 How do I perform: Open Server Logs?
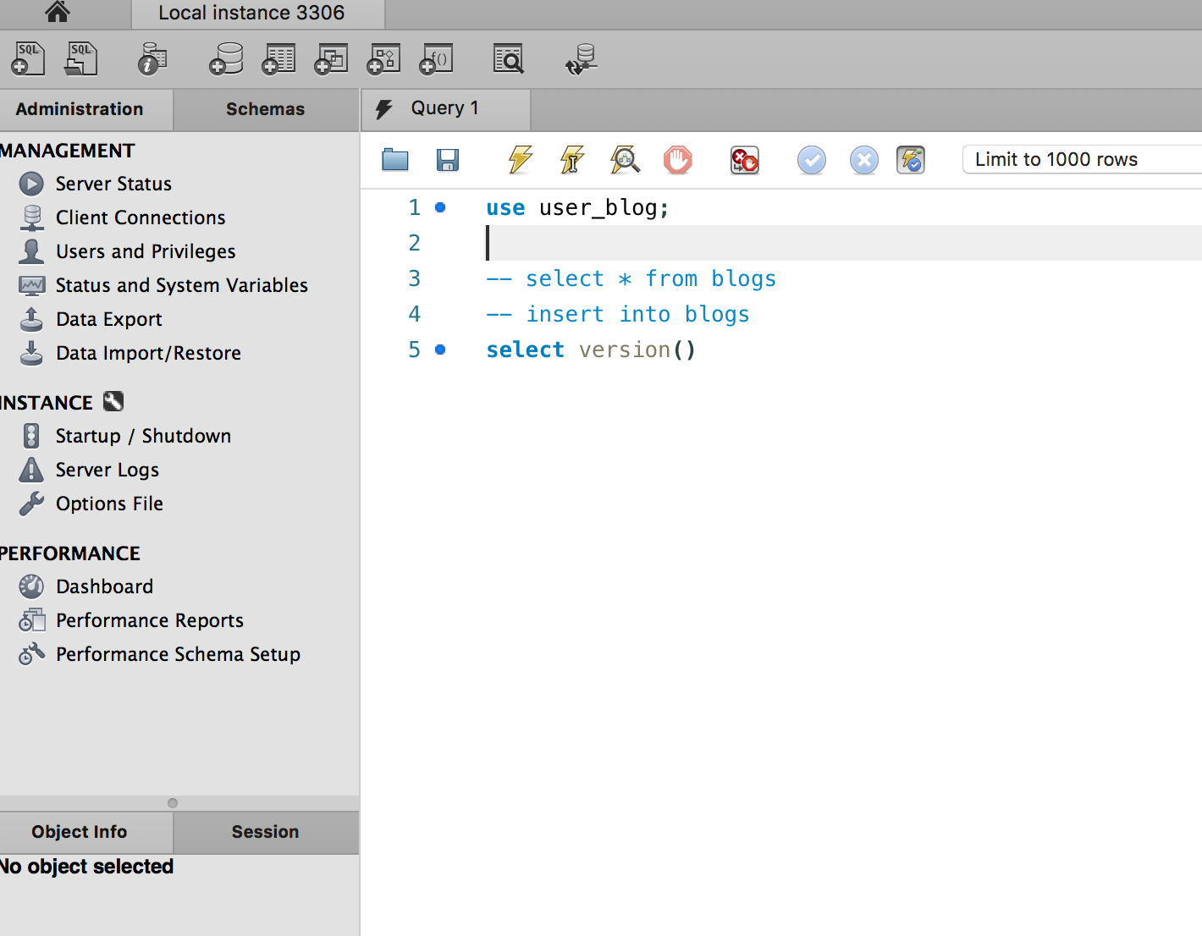click(107, 470)
